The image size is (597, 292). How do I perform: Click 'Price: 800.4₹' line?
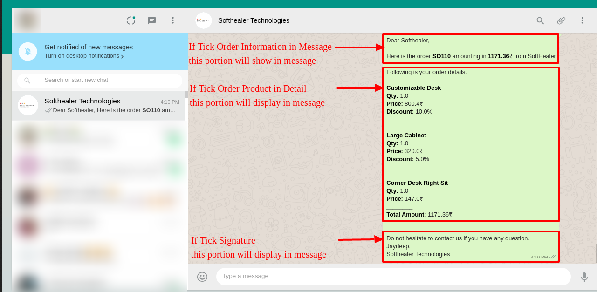pos(405,104)
